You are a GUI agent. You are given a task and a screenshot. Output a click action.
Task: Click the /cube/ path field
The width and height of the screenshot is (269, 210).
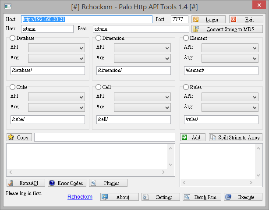[x=48, y=120]
